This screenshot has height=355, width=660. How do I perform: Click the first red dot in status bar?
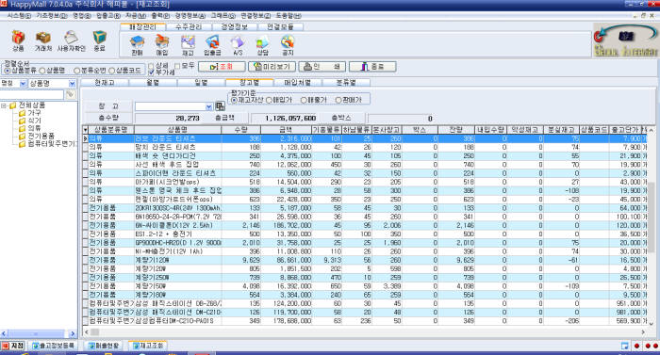[636, 346]
